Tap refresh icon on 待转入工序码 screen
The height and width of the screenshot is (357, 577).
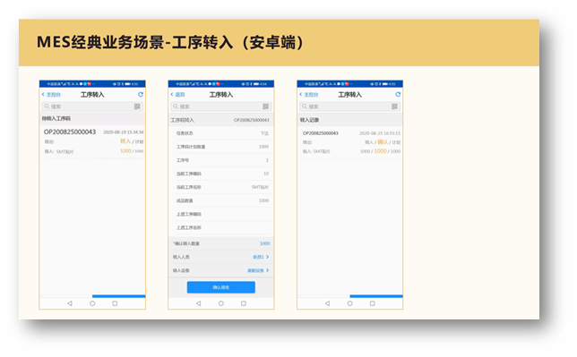click(x=140, y=95)
